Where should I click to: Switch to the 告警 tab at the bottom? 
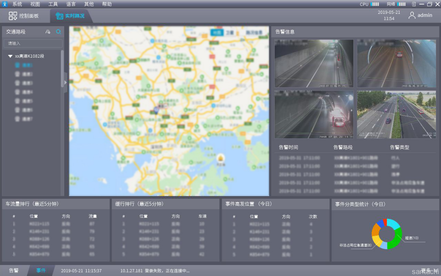pos(14,270)
